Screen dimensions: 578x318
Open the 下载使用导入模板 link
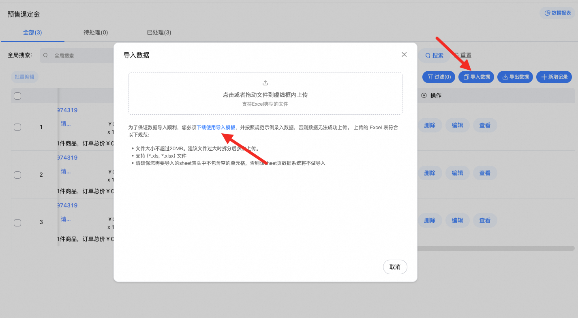point(216,127)
